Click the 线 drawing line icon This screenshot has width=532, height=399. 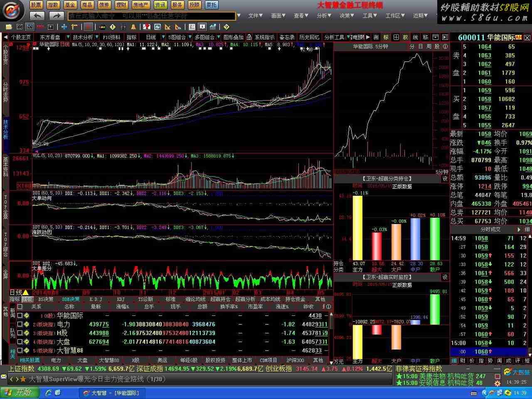415,37
